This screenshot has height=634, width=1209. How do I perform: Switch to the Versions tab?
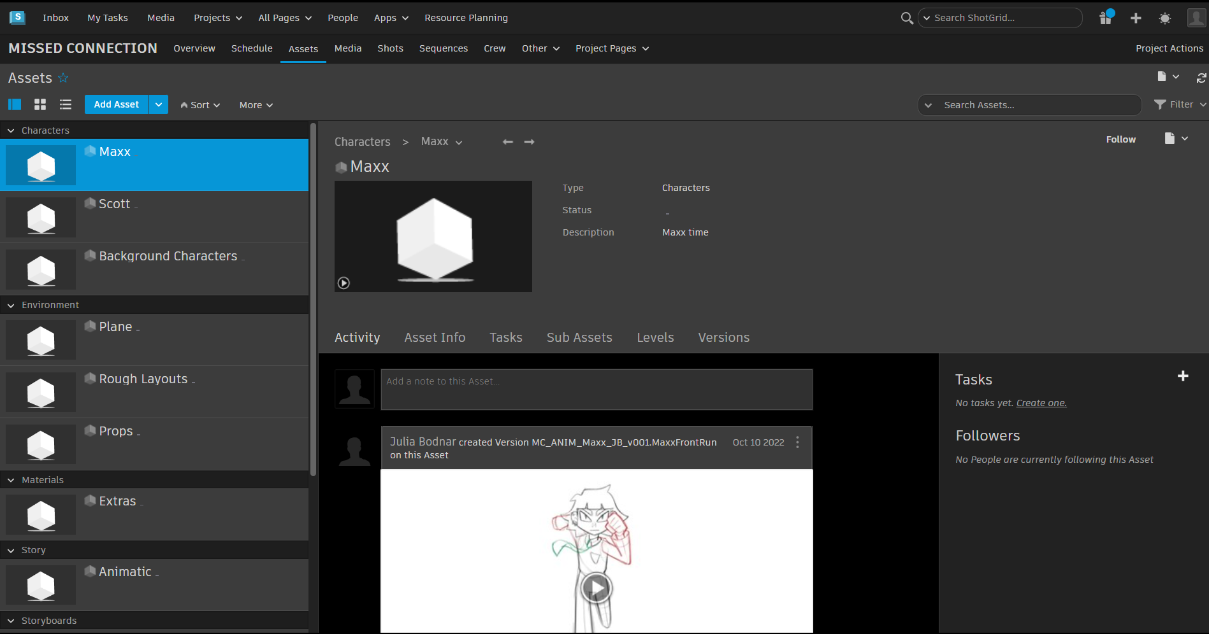(x=723, y=337)
